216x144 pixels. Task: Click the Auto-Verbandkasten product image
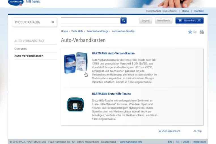click(x=76, y=63)
